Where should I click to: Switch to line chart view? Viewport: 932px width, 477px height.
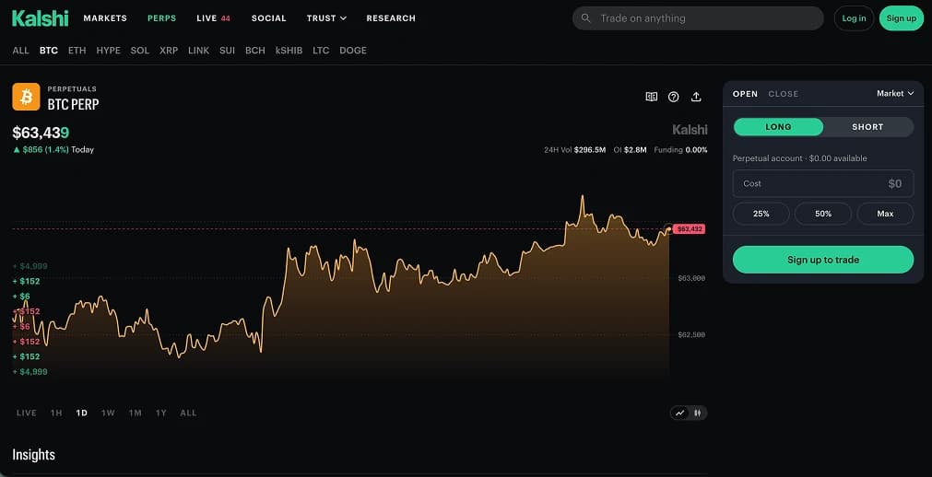[x=680, y=413]
